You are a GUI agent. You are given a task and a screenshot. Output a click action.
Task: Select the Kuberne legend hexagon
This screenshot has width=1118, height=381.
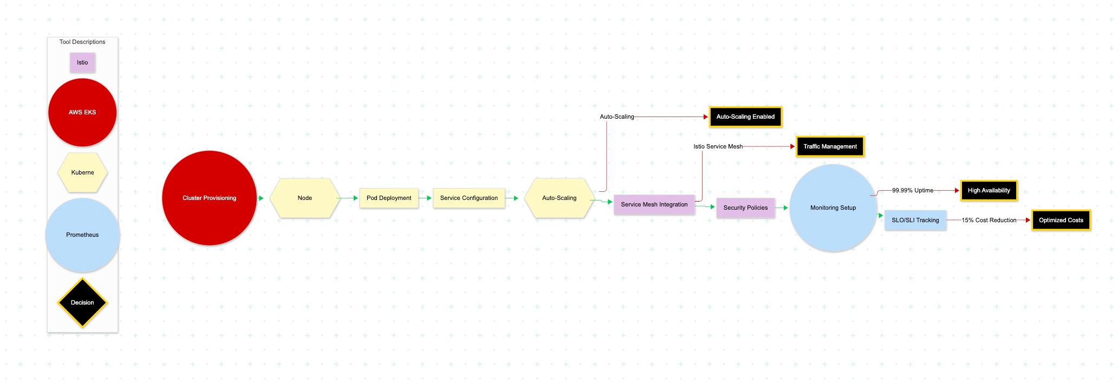pyautogui.click(x=82, y=172)
